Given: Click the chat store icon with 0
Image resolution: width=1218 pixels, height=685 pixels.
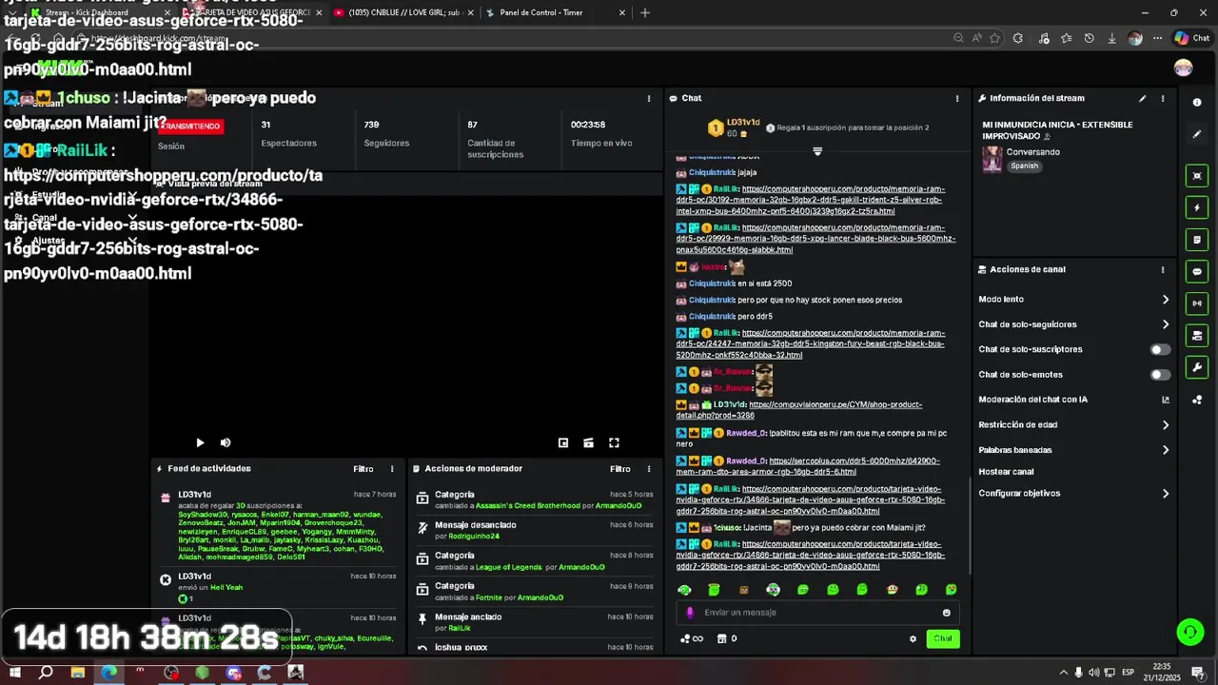Looking at the screenshot, I should [x=727, y=638].
